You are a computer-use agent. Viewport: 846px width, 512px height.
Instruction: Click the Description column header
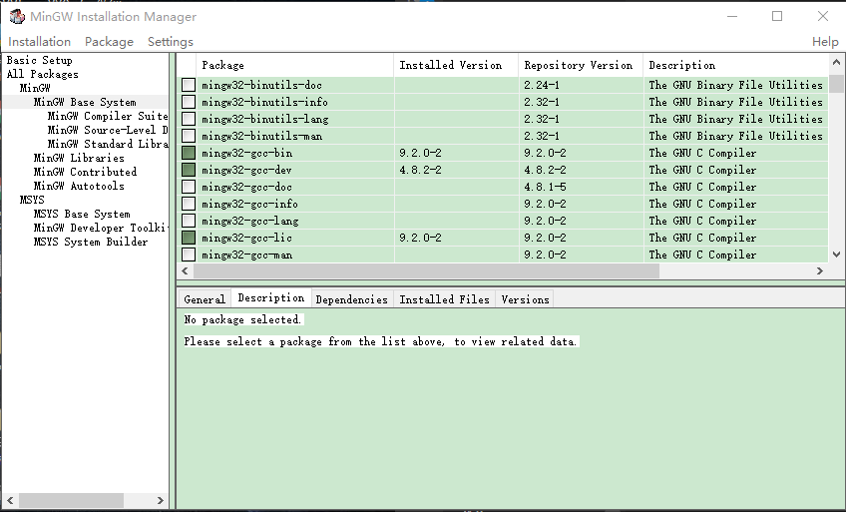click(x=735, y=65)
